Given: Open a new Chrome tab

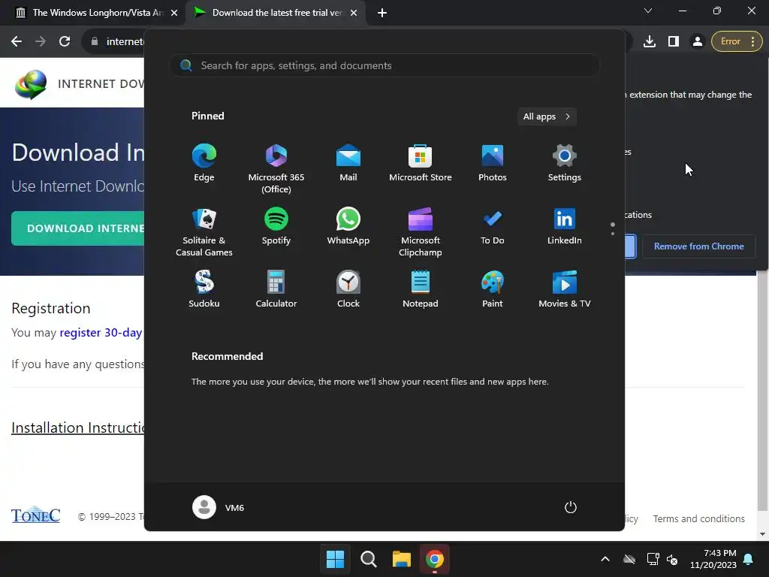Looking at the screenshot, I should (x=382, y=13).
